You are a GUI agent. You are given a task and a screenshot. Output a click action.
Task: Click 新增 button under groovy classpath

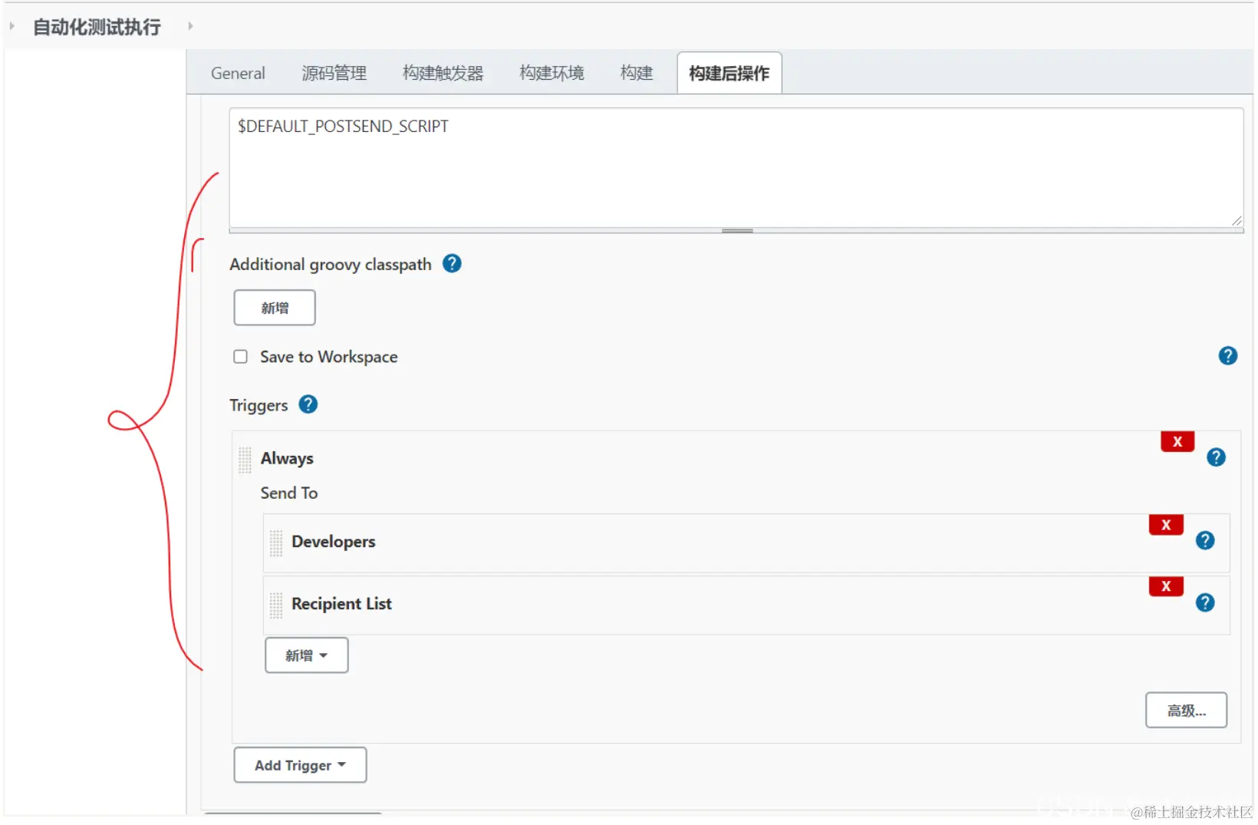(x=275, y=308)
